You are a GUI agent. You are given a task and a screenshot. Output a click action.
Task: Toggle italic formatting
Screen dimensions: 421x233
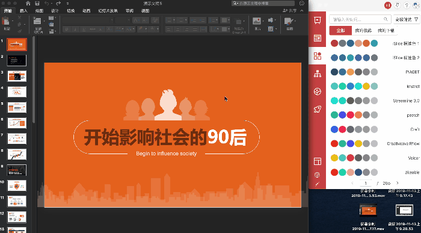point(75,29)
